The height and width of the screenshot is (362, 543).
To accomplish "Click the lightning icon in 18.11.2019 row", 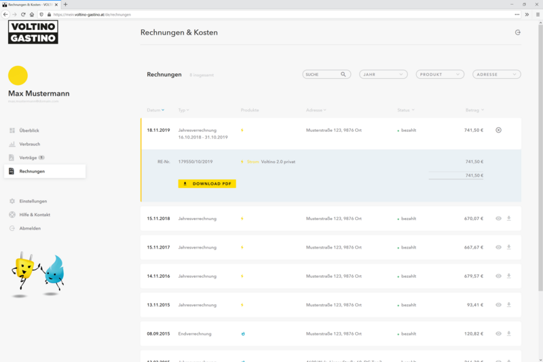I will [x=242, y=130].
